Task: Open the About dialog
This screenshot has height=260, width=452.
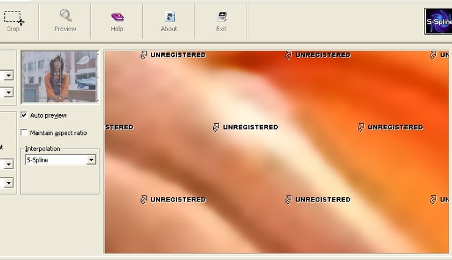Action: pos(169,20)
